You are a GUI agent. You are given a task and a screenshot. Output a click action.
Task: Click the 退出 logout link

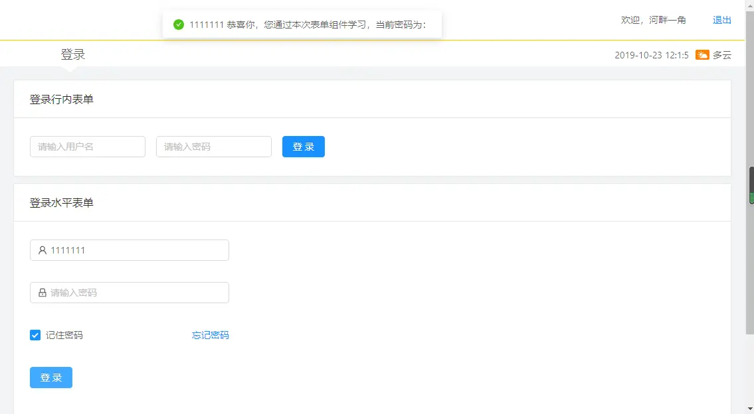[x=722, y=20]
